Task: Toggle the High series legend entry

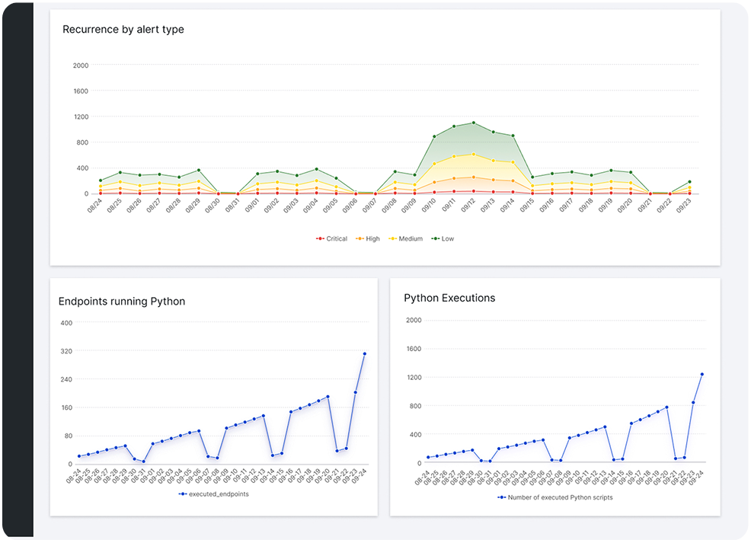Action: click(367, 238)
